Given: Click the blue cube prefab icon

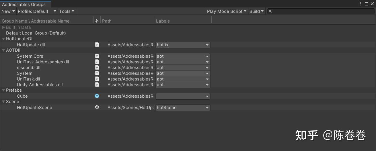Looking at the screenshot, I should (x=97, y=96).
